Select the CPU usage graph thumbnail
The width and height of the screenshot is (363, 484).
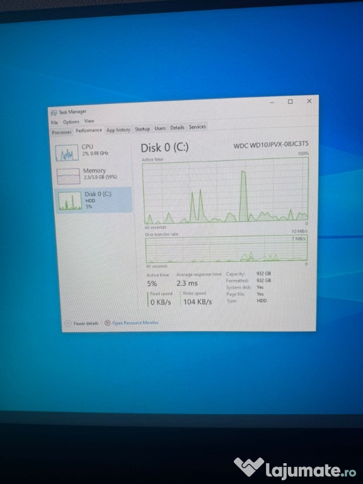pos(67,153)
